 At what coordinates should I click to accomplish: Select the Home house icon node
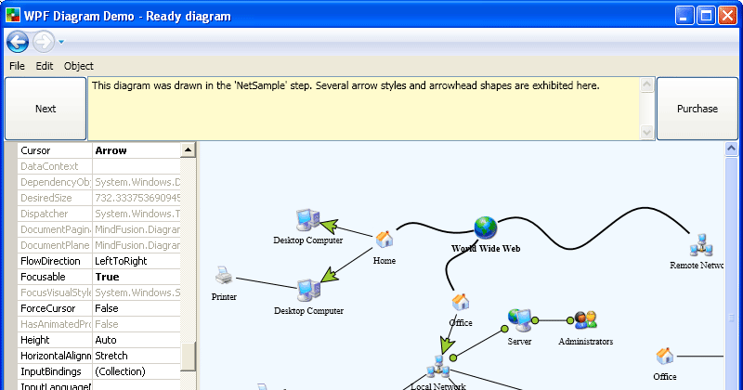[385, 240]
